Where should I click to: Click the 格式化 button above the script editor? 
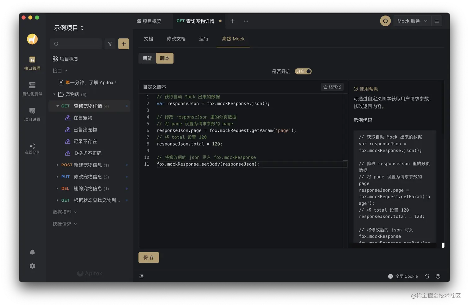coord(332,87)
